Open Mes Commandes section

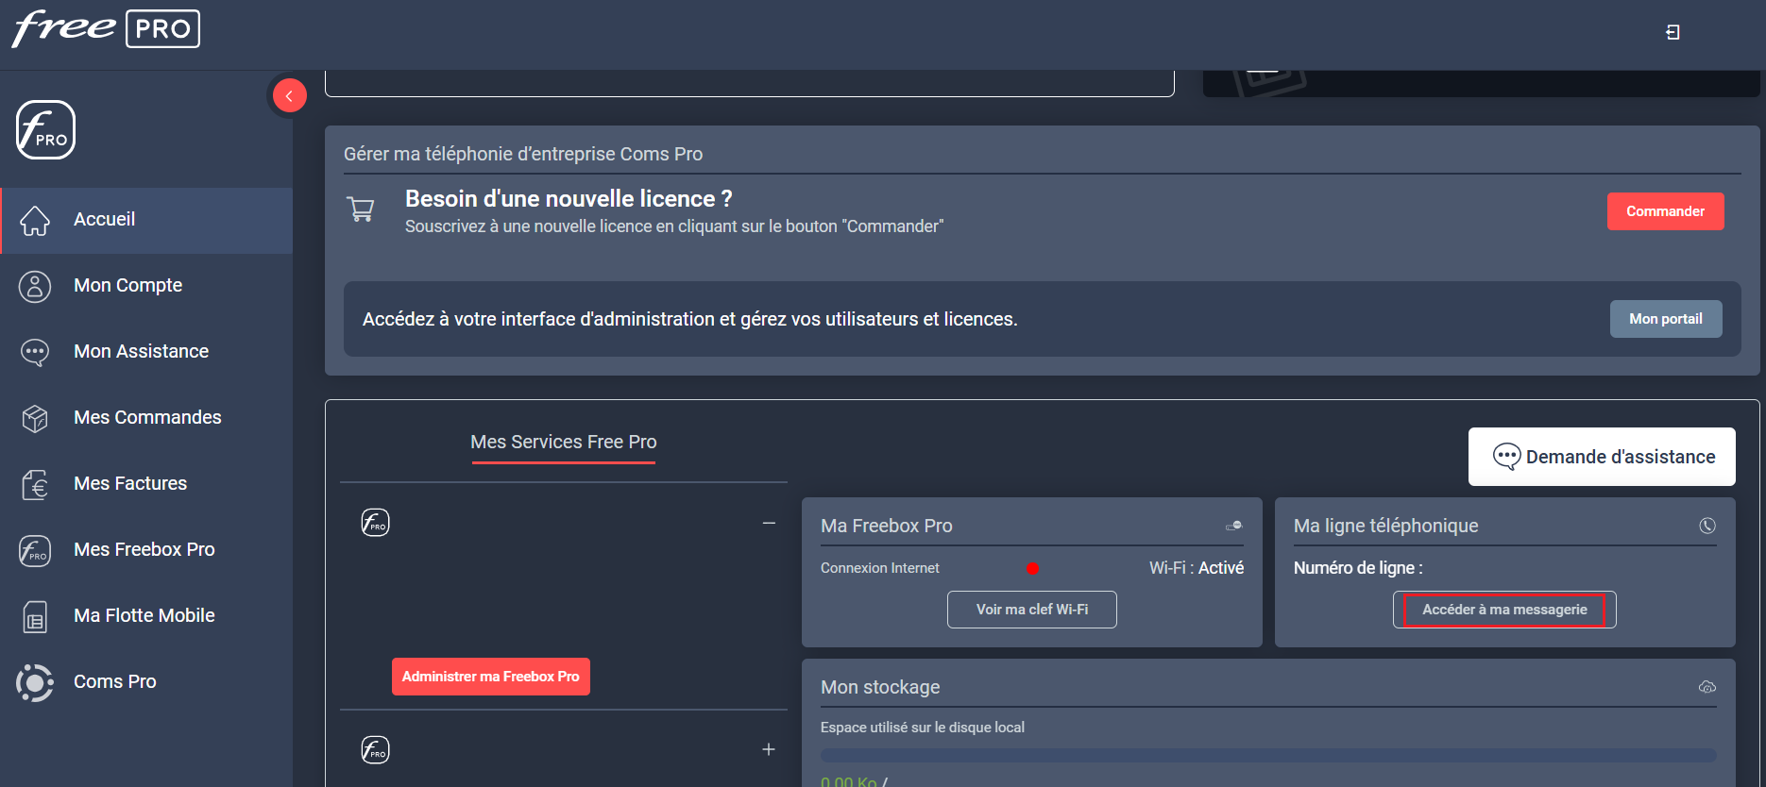(146, 418)
